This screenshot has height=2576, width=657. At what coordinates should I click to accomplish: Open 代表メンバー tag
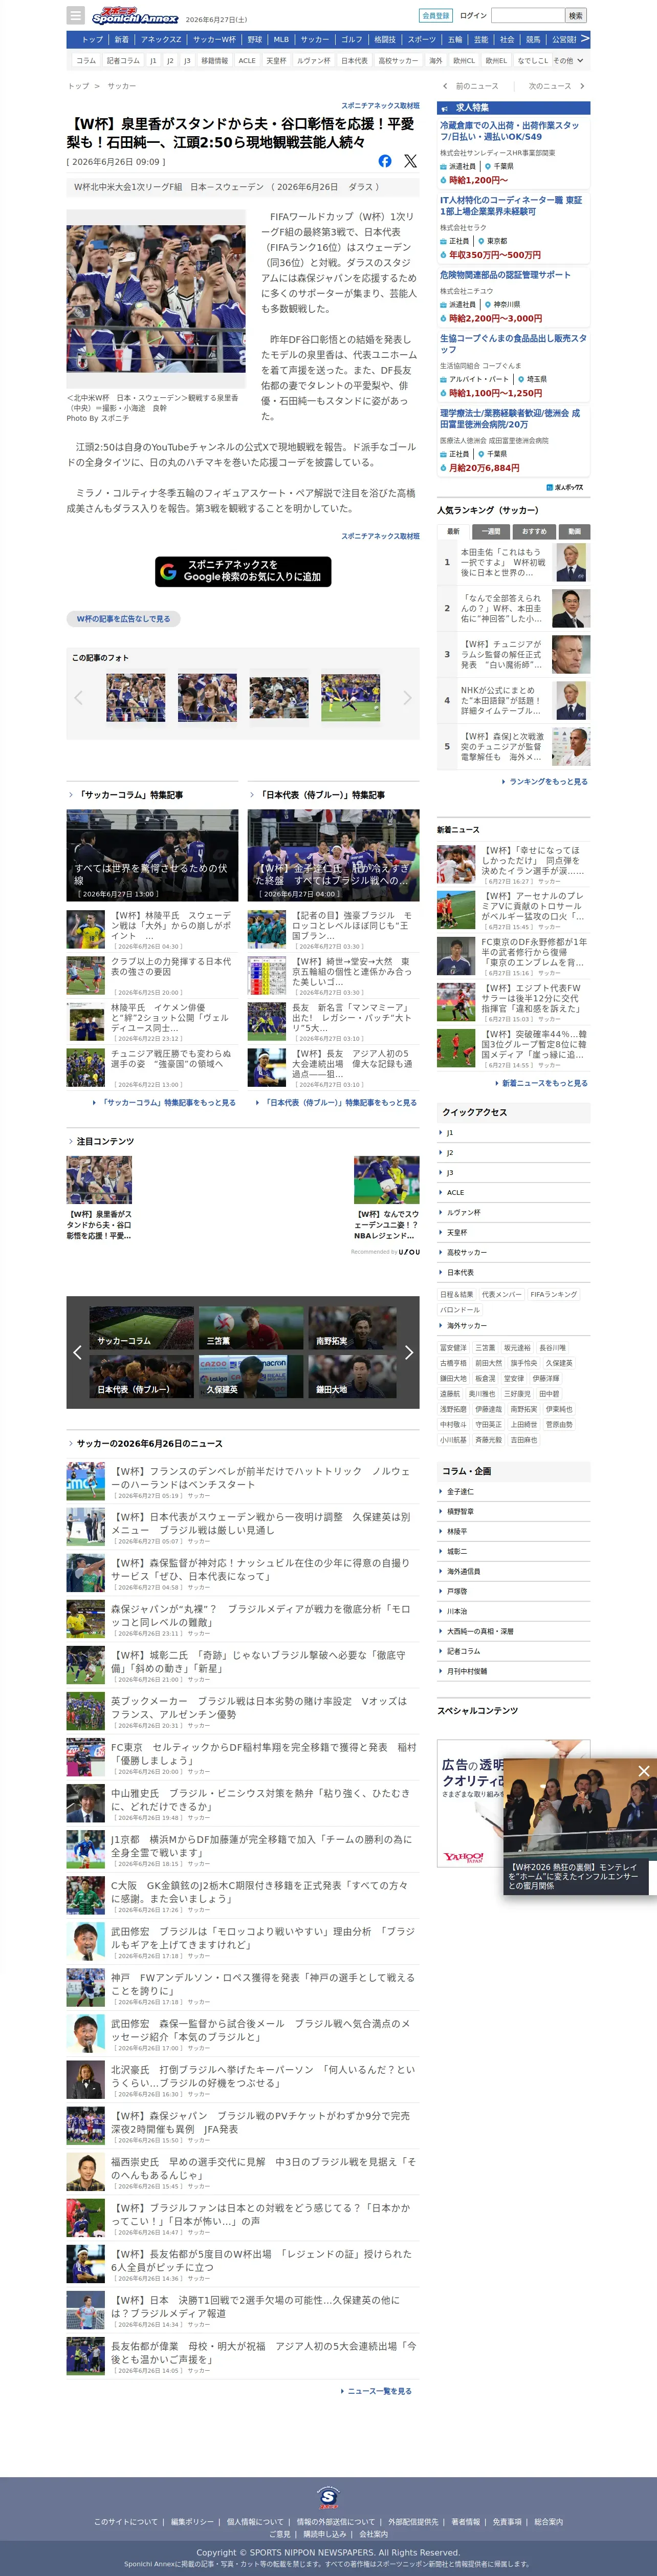501,1294
